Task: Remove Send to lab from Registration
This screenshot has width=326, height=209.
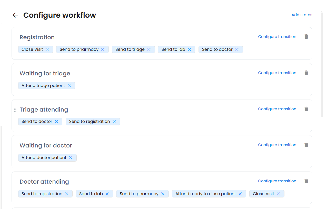Action: pyautogui.click(x=189, y=49)
